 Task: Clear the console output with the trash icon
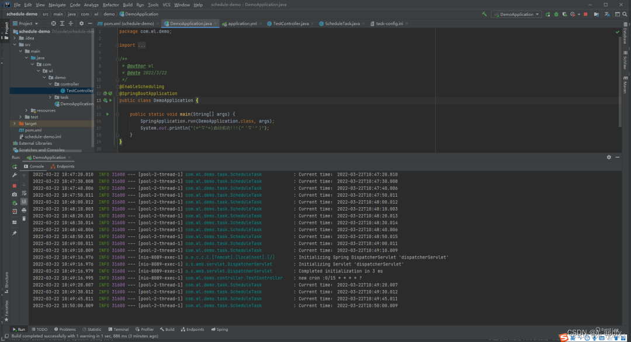24,218
